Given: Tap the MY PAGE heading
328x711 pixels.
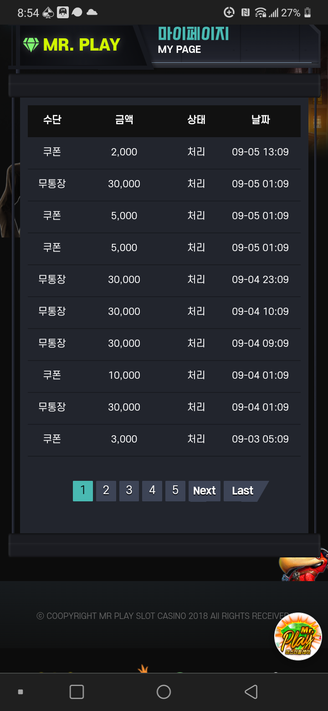Looking at the screenshot, I should tap(179, 49).
